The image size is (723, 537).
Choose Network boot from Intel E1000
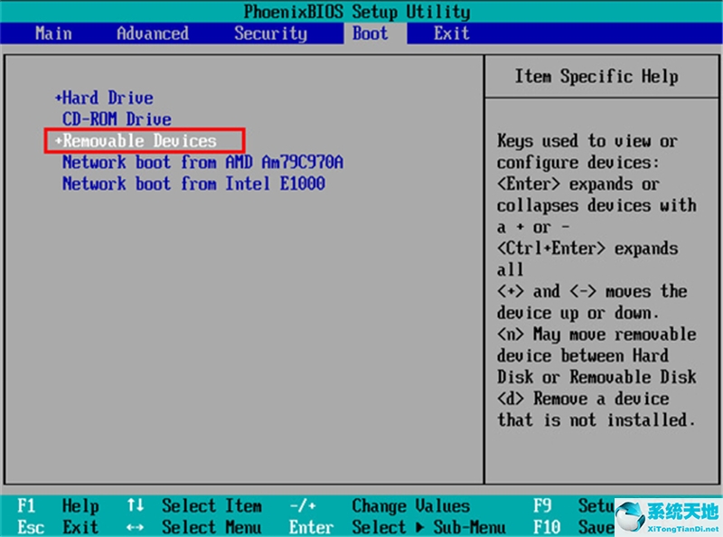point(193,184)
